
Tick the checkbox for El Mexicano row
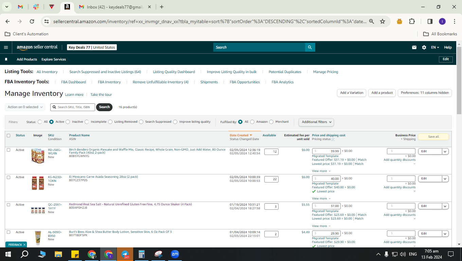tap(8, 177)
